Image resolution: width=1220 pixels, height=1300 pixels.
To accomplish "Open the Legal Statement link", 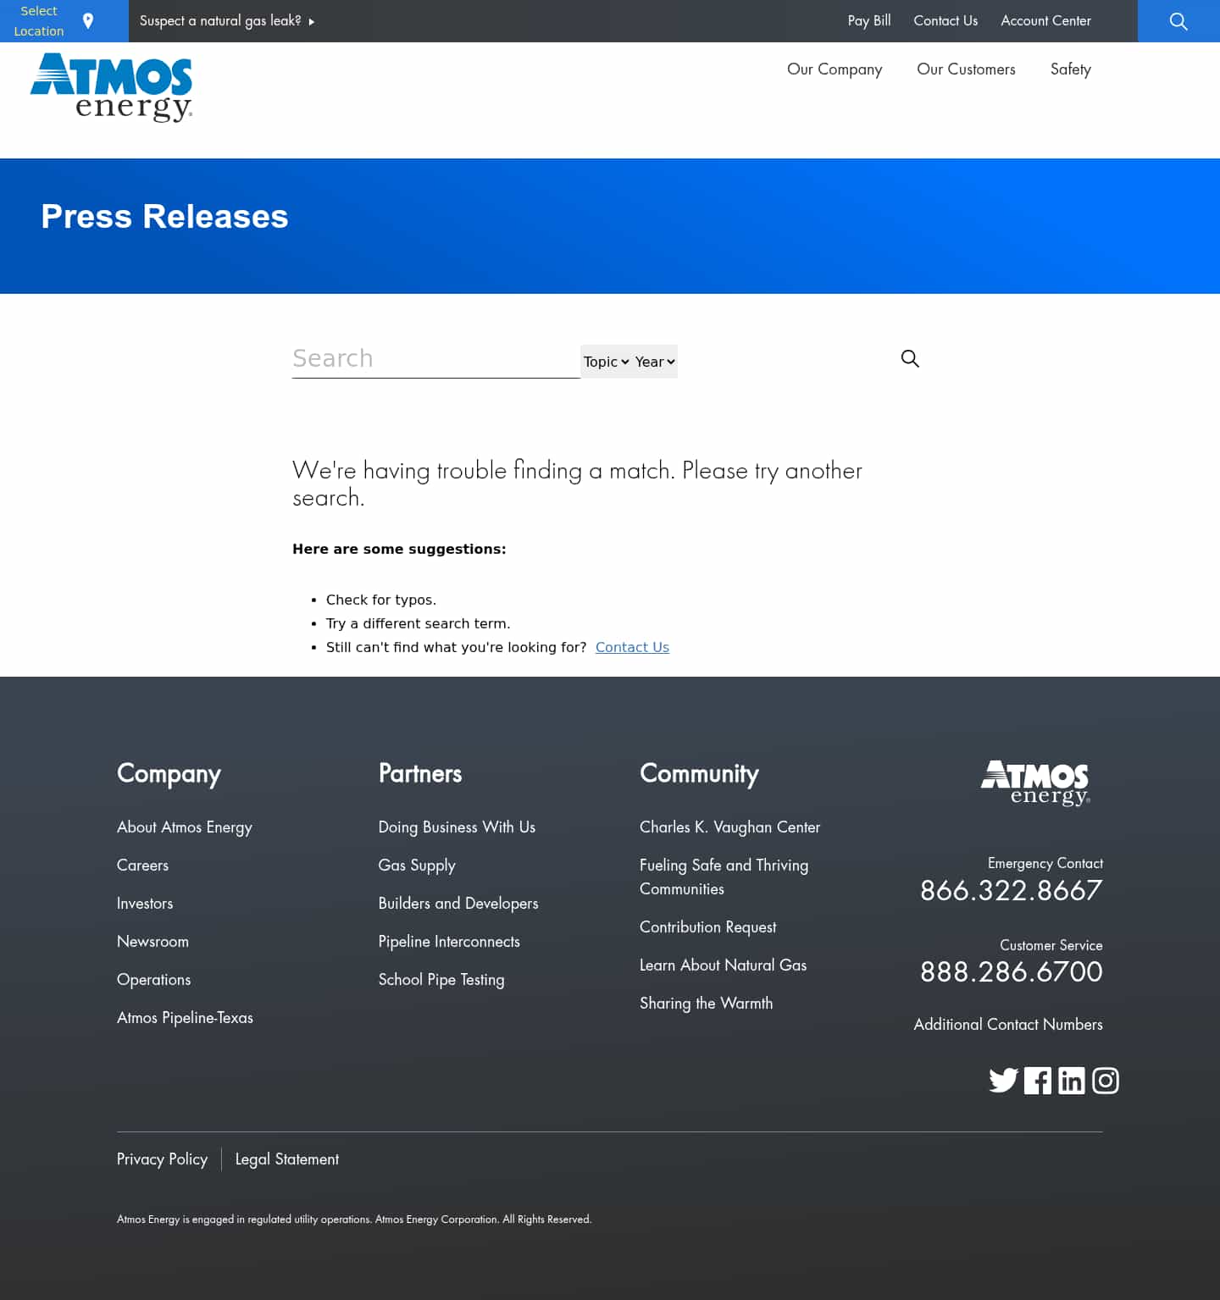I will pos(287,1159).
